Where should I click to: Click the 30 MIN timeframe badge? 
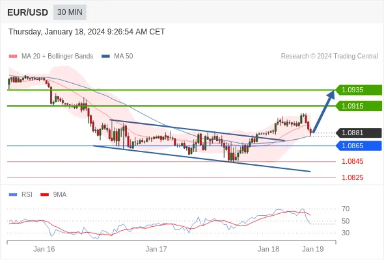click(70, 12)
